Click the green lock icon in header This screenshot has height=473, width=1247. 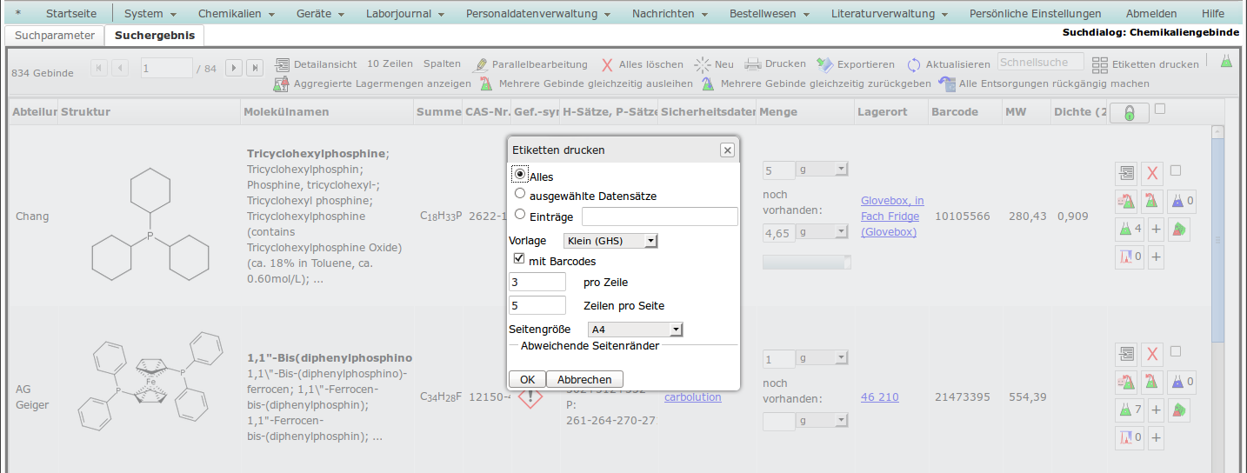(1129, 113)
